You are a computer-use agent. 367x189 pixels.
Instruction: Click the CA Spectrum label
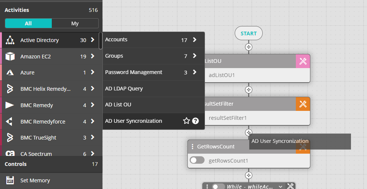36,154
